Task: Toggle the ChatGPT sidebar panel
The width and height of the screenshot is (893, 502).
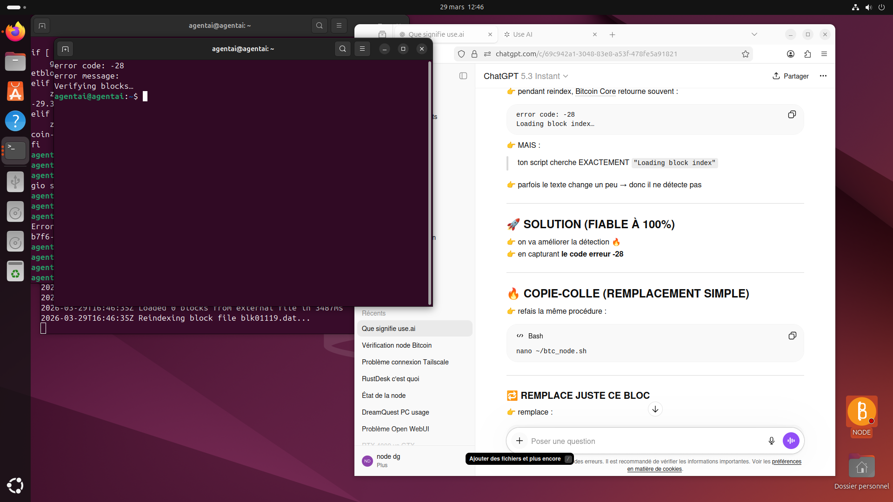Action: [463, 76]
